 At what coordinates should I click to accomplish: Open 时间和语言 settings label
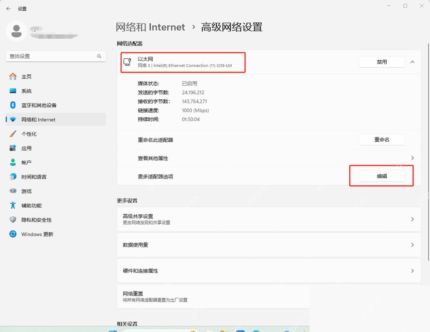pyautogui.click(x=34, y=177)
